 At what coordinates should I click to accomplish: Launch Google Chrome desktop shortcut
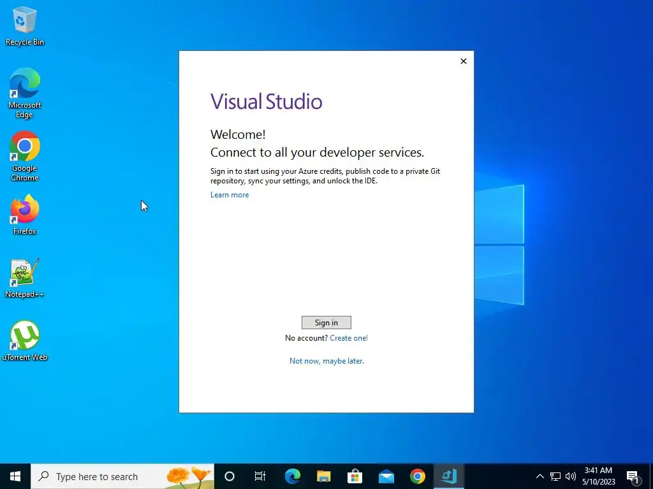click(x=25, y=157)
